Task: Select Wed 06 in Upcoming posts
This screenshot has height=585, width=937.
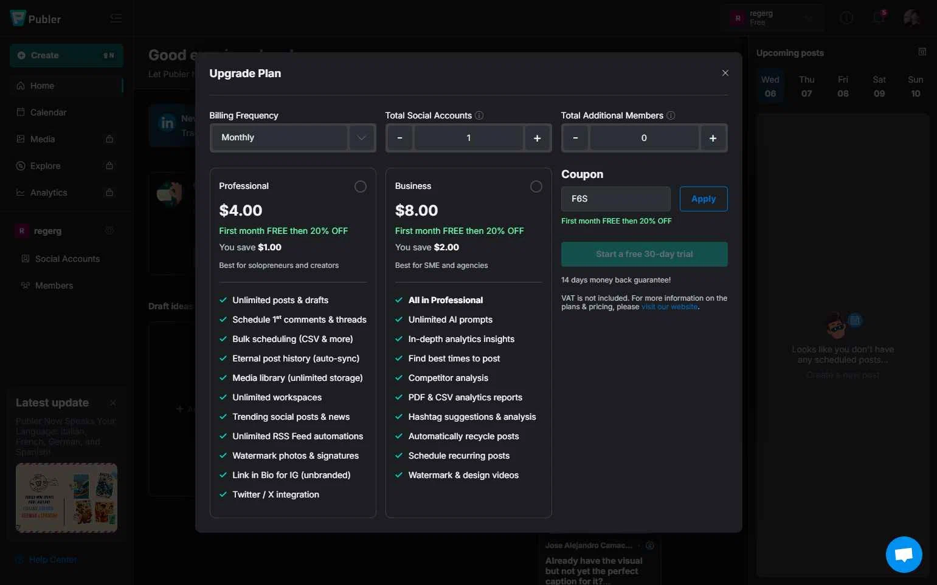Action: (x=770, y=86)
